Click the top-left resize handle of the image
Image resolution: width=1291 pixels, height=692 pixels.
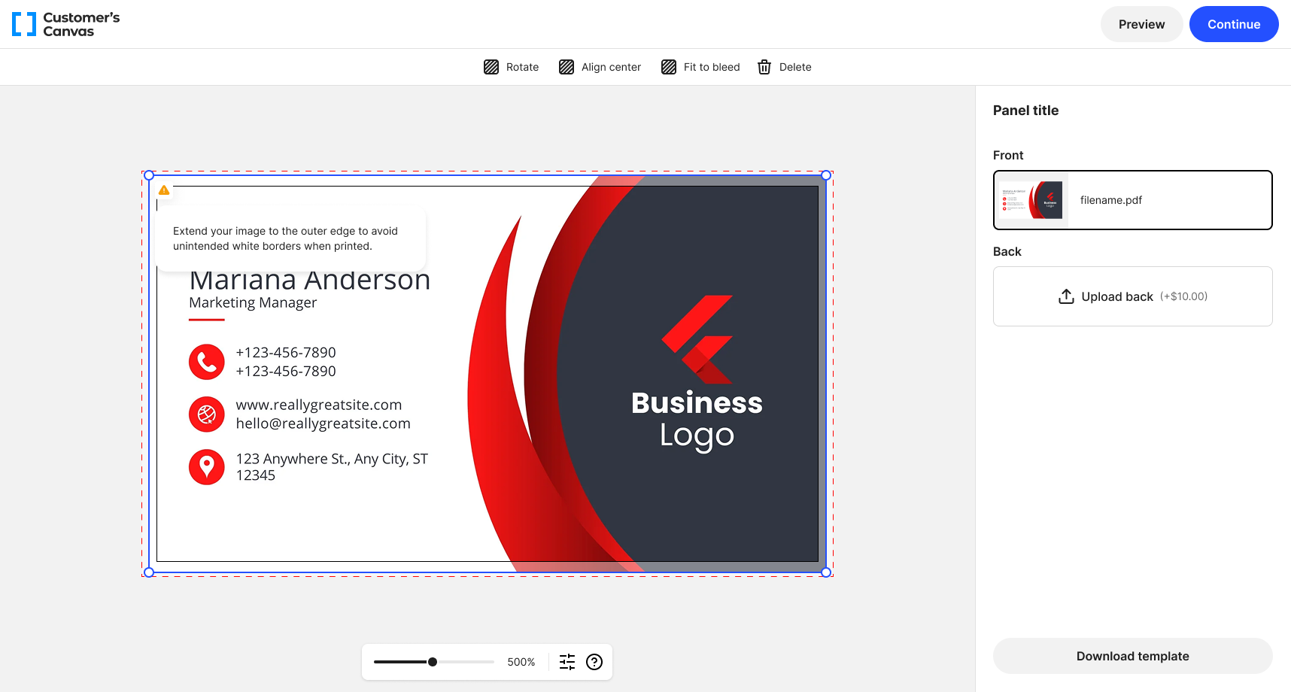(149, 175)
